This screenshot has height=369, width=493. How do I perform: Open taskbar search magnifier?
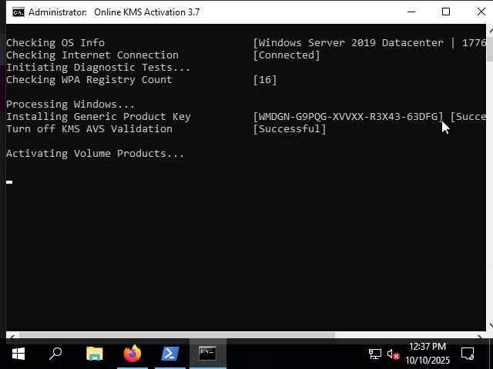point(55,354)
